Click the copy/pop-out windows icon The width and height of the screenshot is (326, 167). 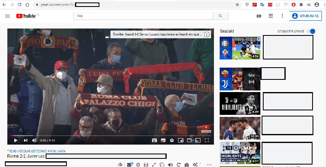[162, 165]
